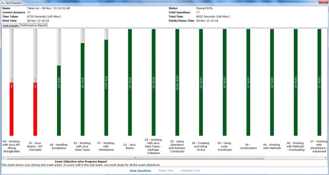The height and width of the screenshot is (175, 329).
Task: Click the 66% 2/3 Handling Exceptions bar
Action: (59, 100)
